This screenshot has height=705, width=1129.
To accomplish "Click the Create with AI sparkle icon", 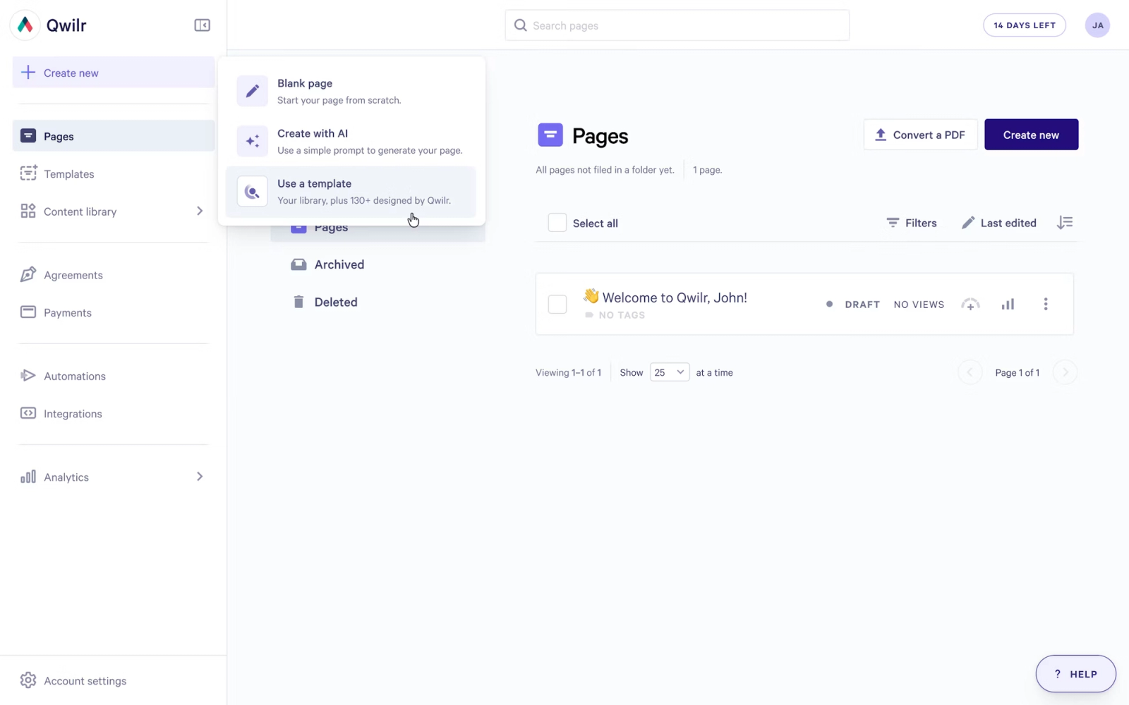I will (x=252, y=141).
